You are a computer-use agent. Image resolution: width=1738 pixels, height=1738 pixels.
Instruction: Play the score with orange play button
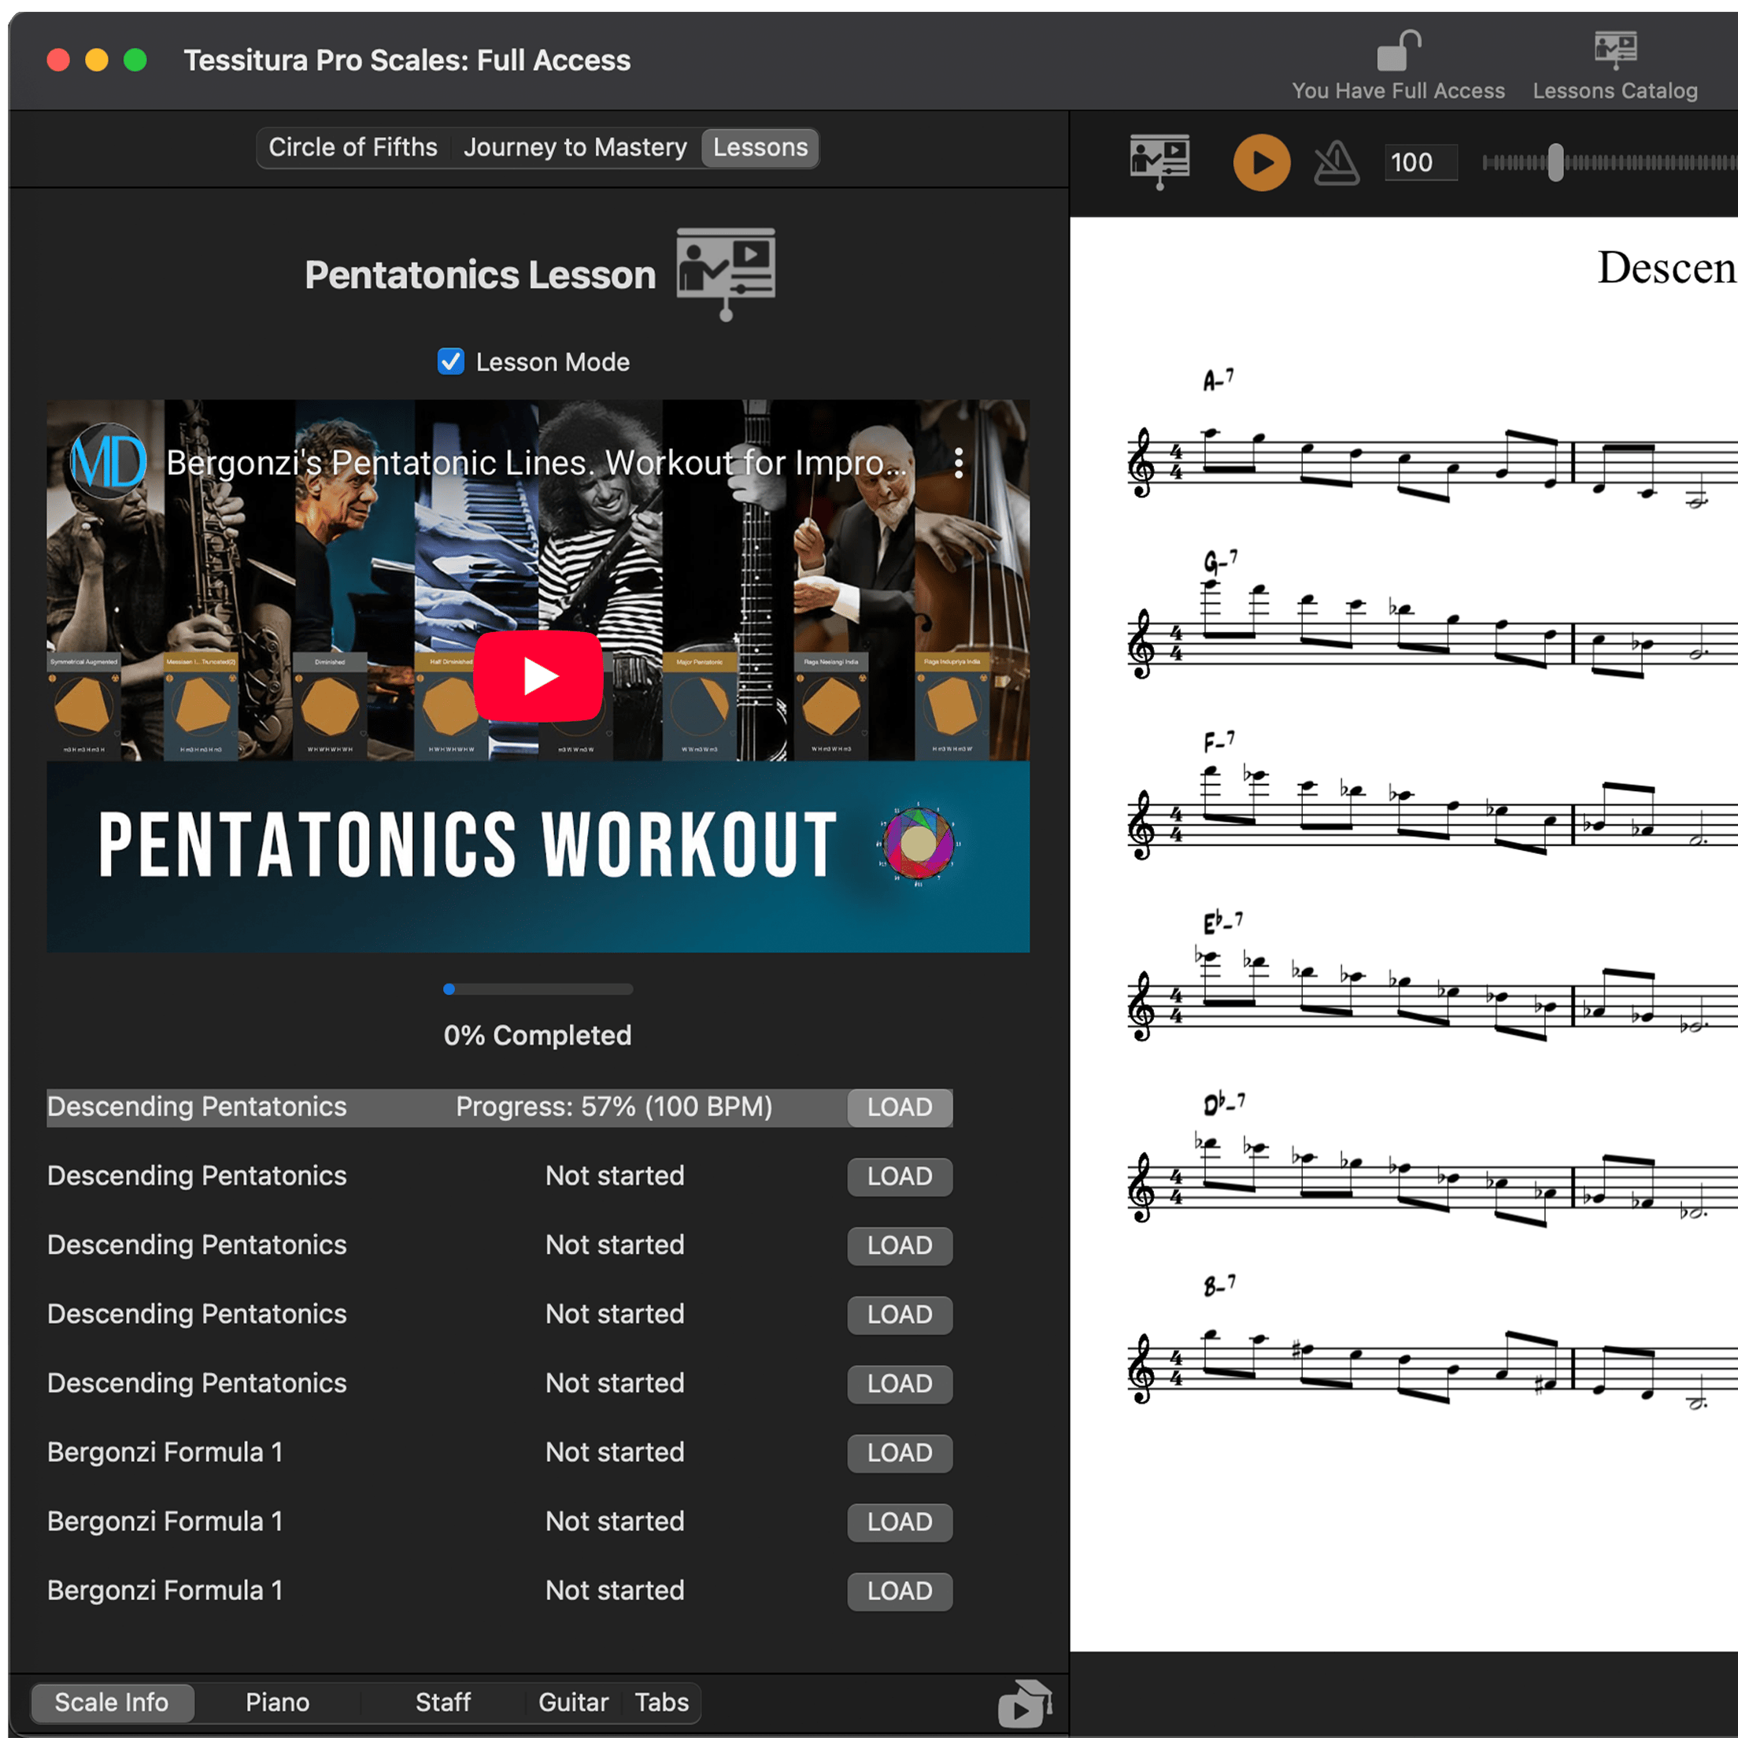tap(1261, 163)
